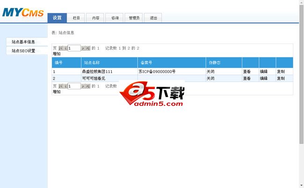The image size is (304, 188).
Task: Go to last page in bottom pager
Action: pos(88,86)
